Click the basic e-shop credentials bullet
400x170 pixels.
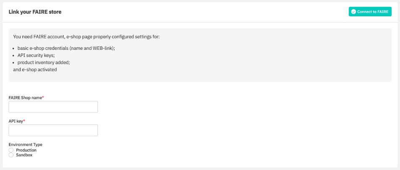(66, 48)
